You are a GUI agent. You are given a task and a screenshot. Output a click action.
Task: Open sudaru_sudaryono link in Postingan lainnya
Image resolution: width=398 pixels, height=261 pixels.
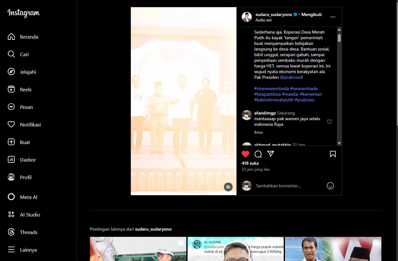click(153, 229)
